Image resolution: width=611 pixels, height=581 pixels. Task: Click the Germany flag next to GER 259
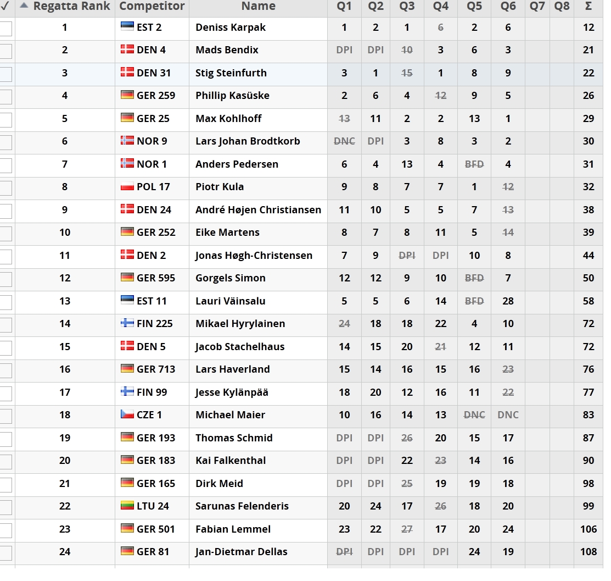(x=127, y=95)
